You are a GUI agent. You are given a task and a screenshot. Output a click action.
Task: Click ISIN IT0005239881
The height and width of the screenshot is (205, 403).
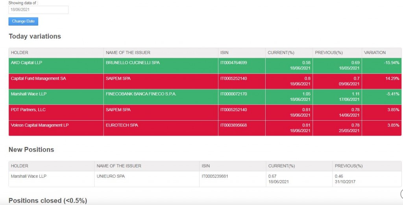[215, 176]
